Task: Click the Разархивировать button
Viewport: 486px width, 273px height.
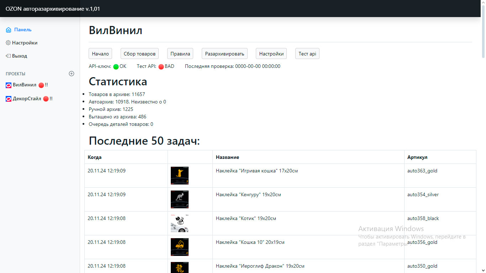Action: point(224,54)
